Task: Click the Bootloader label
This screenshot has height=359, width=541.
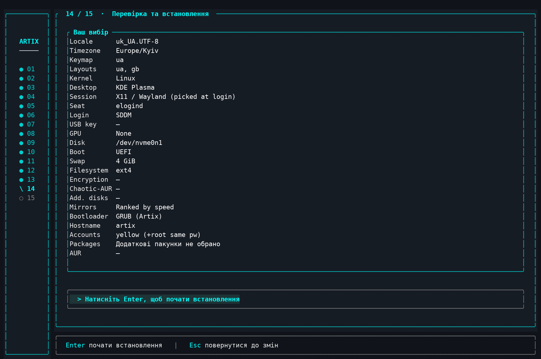Action: coord(89,216)
